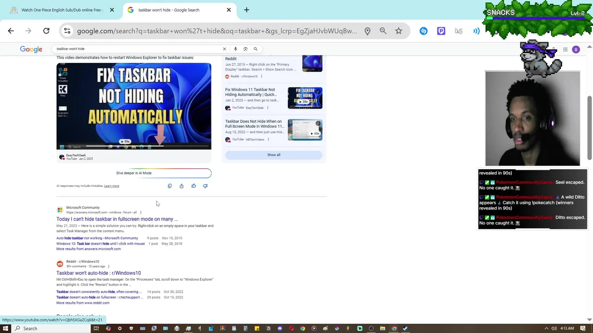
Task: Open the Google account avatar B
Action: click(576, 49)
